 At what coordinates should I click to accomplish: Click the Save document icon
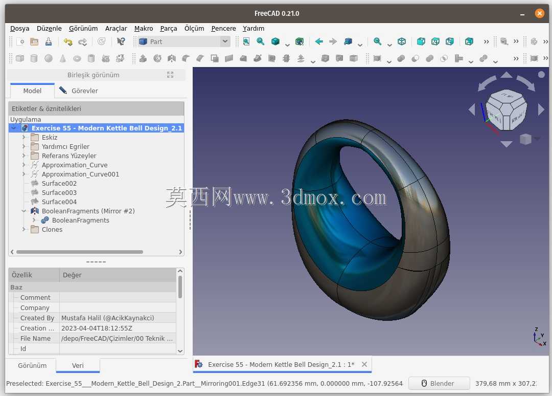point(49,41)
